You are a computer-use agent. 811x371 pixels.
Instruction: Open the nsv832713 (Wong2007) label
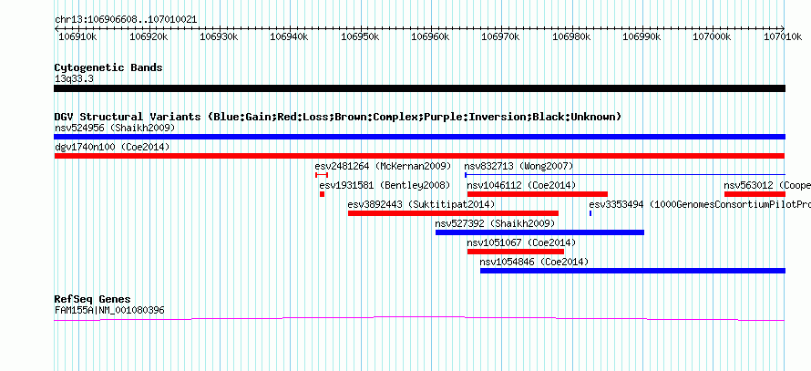pyautogui.click(x=518, y=166)
